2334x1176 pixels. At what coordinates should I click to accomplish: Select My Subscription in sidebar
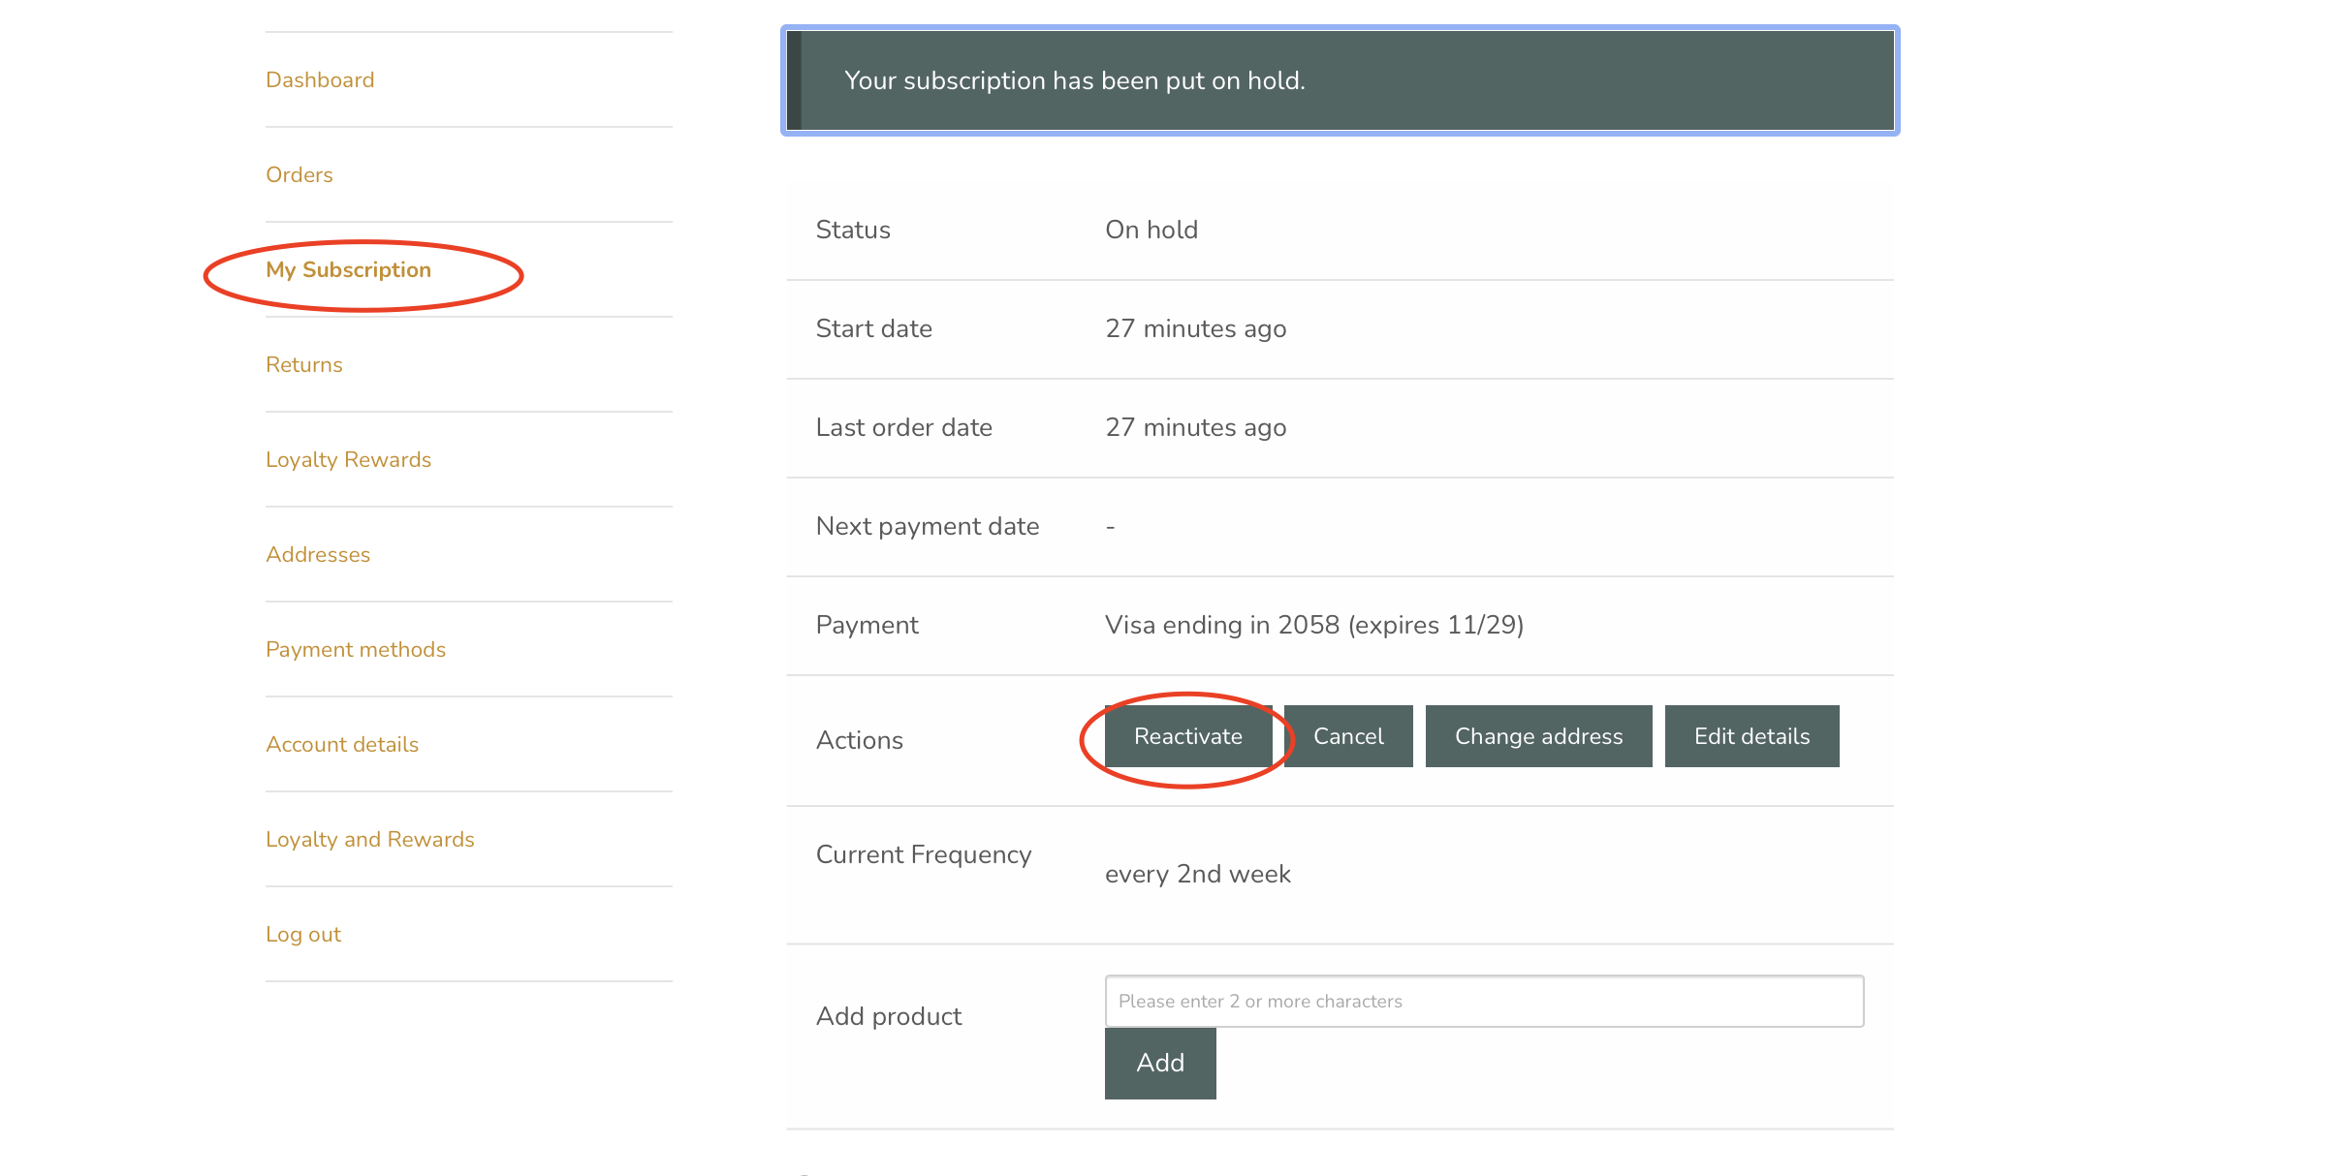coord(348,270)
